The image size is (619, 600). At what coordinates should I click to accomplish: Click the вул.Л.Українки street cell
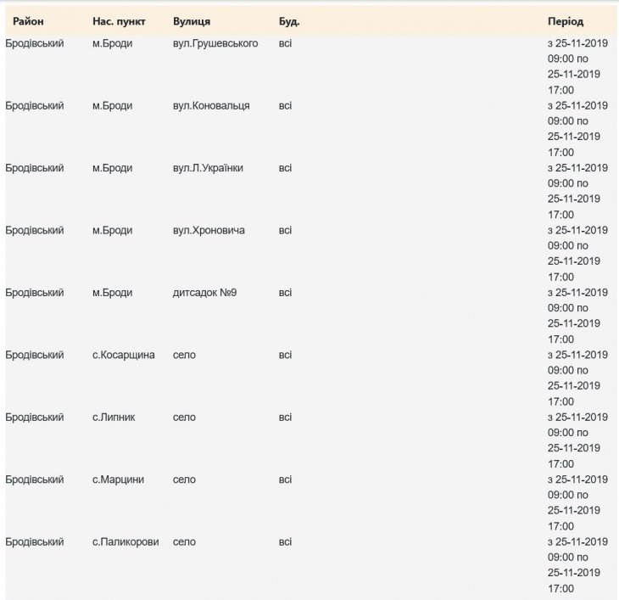(207, 168)
